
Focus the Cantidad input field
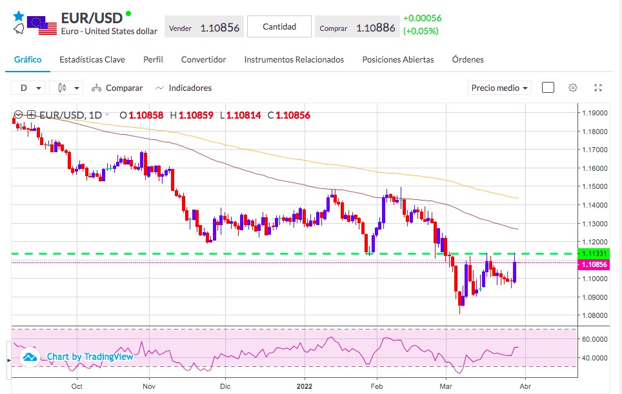pos(279,26)
